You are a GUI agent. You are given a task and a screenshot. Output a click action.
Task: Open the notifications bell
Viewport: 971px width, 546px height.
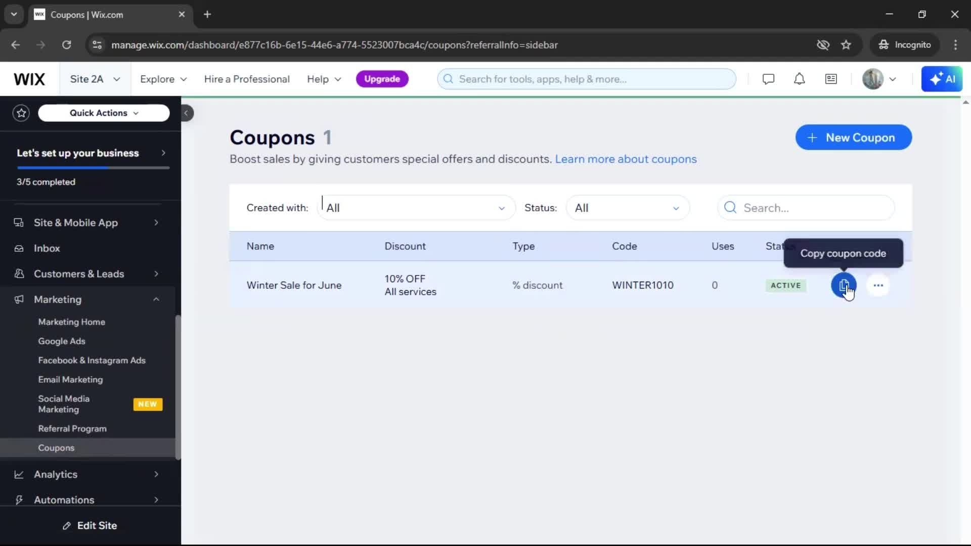pyautogui.click(x=799, y=79)
